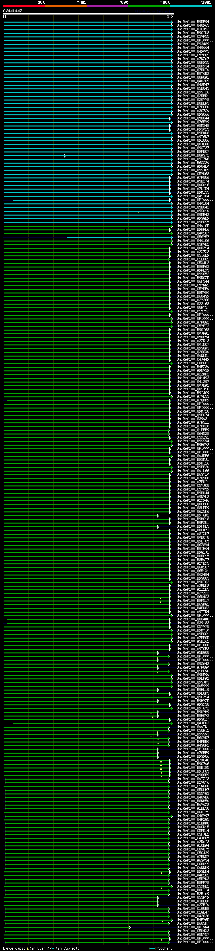This screenshot has width=215, height=951.
Task: Select label UniRef100_C5XJL2
Action: click(193, 263)
